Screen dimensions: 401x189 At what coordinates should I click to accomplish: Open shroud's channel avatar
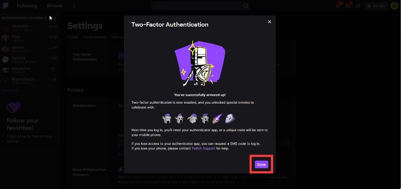tap(5, 49)
